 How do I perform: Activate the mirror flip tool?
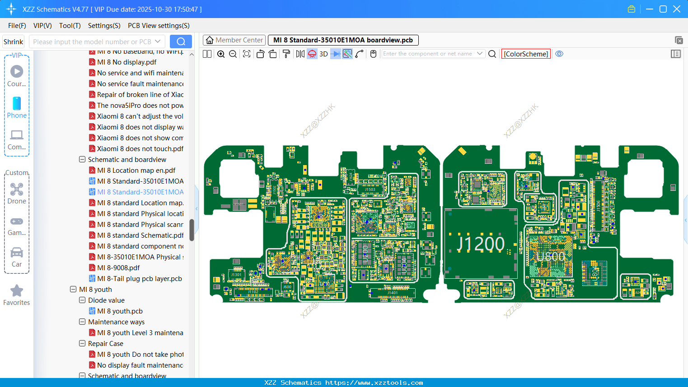click(300, 54)
